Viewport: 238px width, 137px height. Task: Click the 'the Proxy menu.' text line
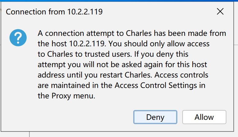click(66, 96)
